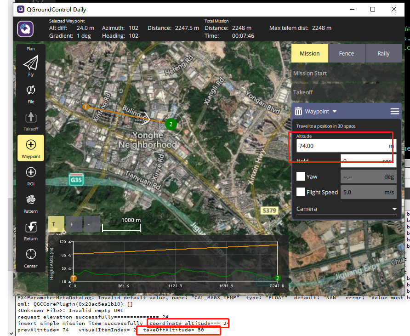Open the QGroundControl app logo icon
This screenshot has width=410, height=336.
coord(25,28)
